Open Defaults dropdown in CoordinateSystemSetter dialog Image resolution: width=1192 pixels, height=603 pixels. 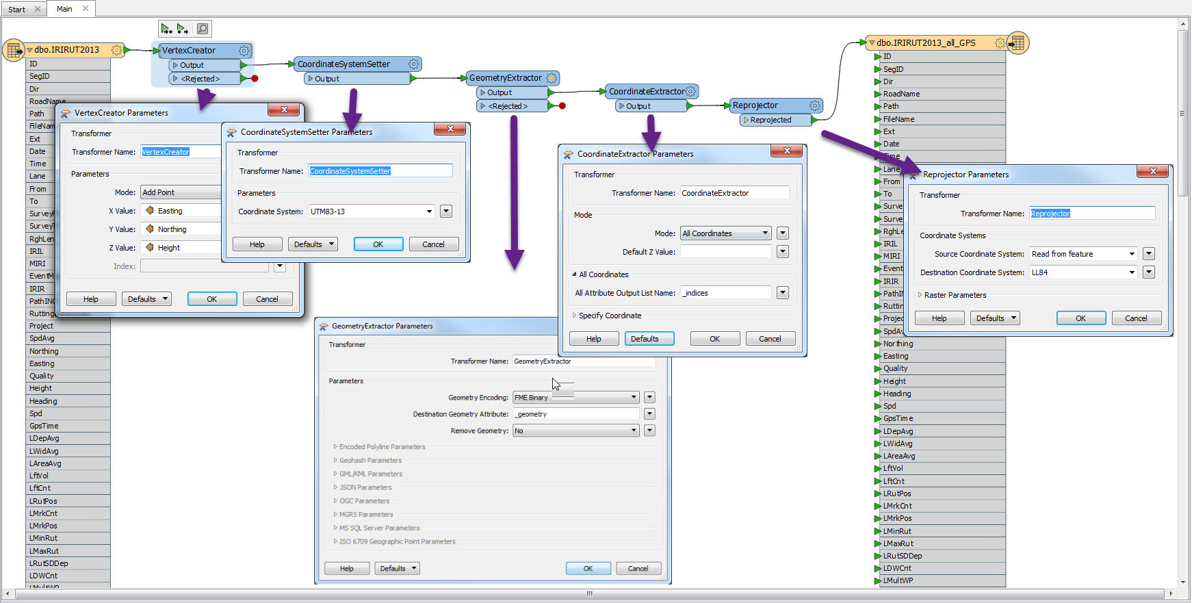(x=314, y=244)
